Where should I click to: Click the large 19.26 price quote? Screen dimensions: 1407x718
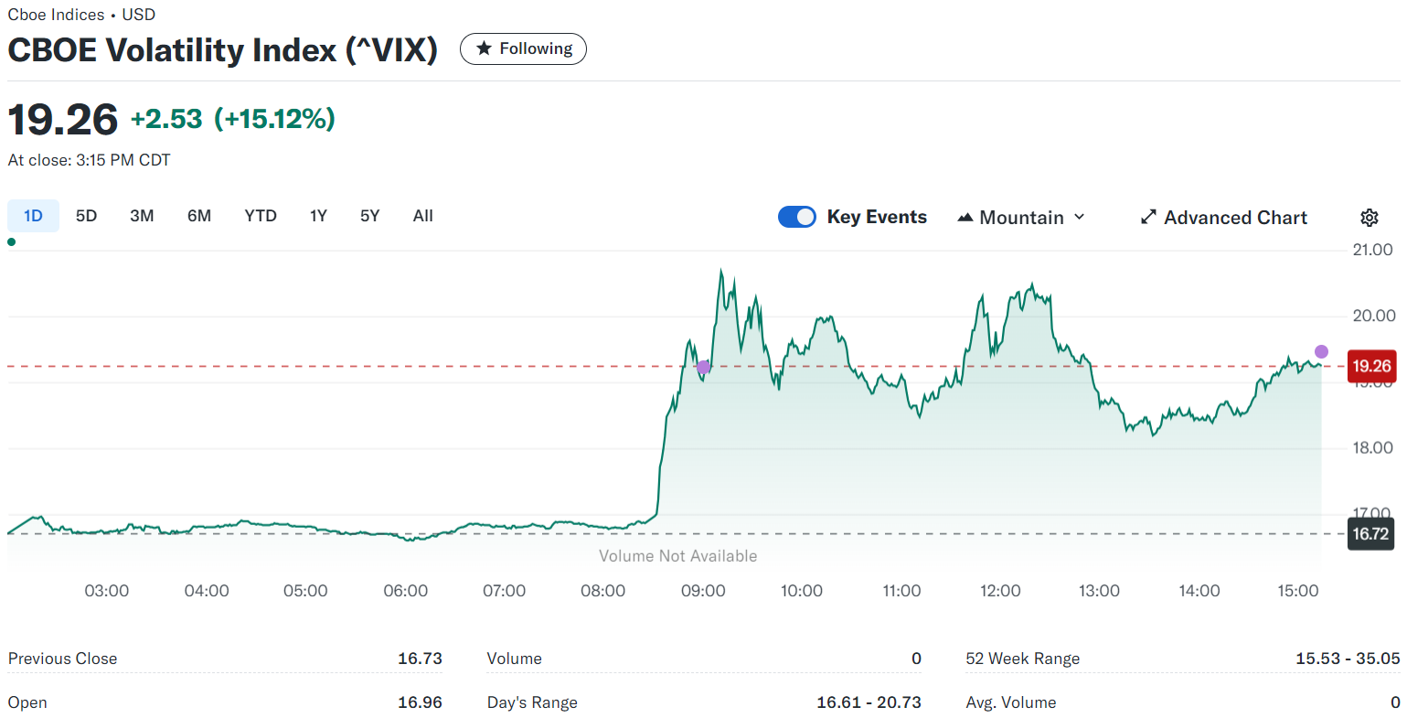coord(63,120)
